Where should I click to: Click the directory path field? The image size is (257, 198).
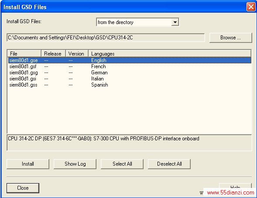106,38
